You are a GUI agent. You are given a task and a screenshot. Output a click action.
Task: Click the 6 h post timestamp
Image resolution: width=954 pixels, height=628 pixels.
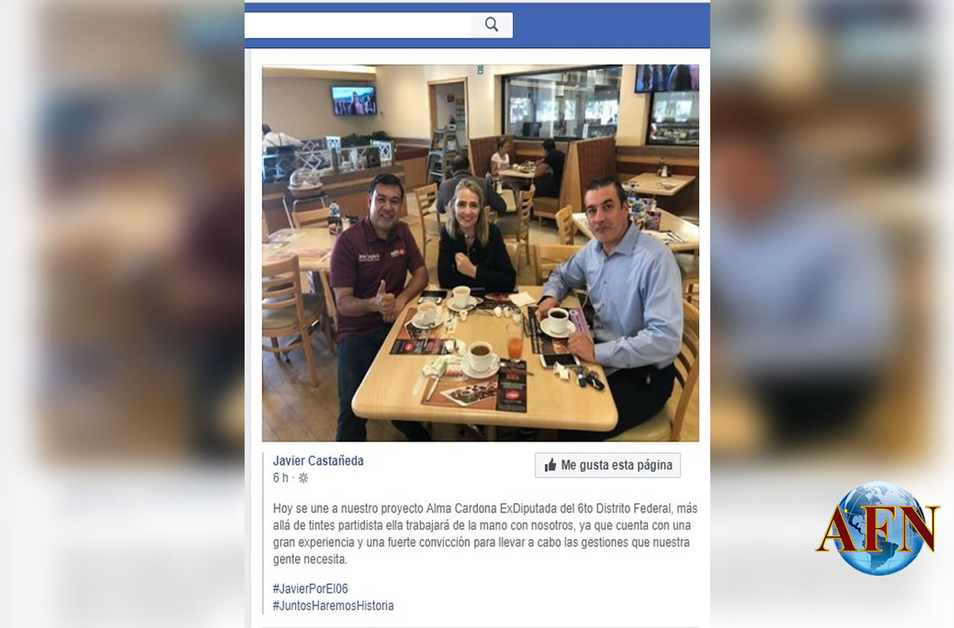point(281,478)
